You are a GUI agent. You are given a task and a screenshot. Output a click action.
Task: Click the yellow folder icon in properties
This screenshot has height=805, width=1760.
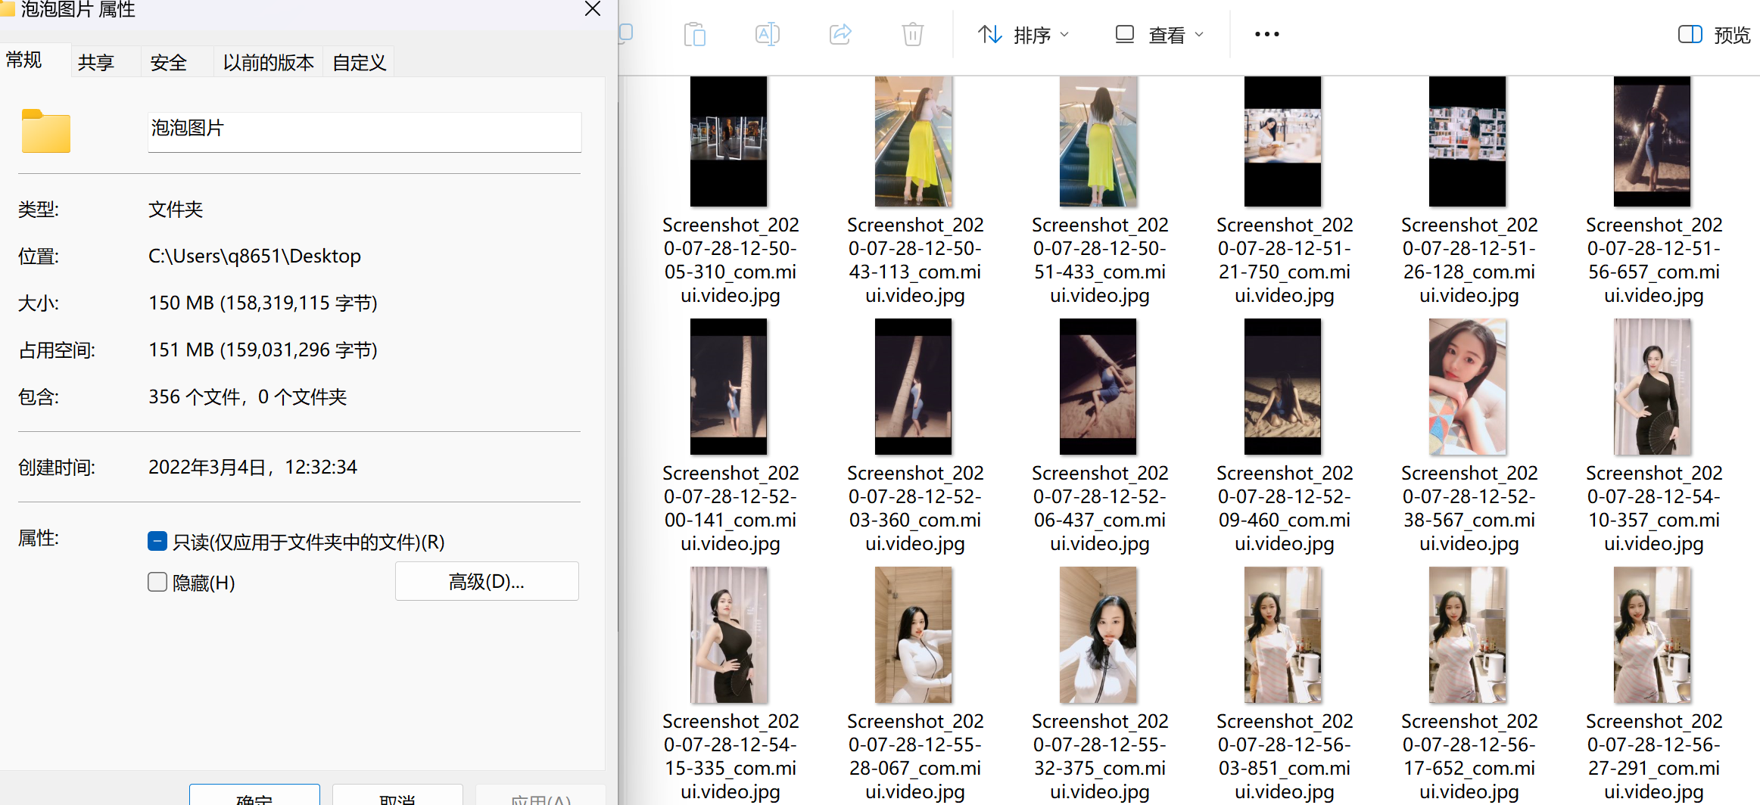[46, 132]
